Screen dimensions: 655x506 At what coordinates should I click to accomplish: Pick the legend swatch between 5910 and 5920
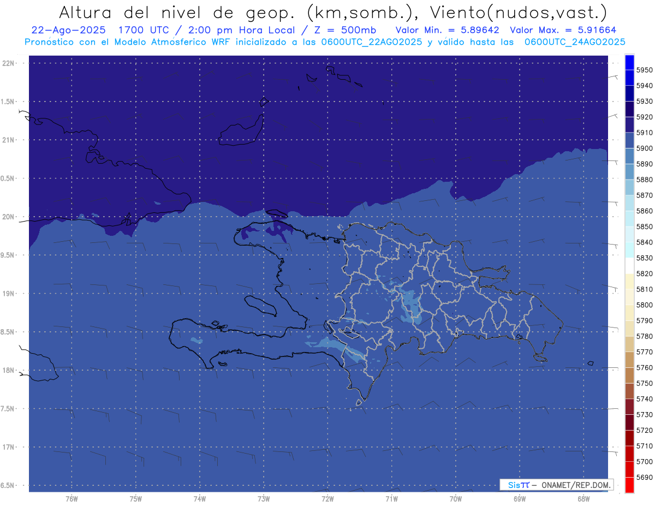click(629, 125)
